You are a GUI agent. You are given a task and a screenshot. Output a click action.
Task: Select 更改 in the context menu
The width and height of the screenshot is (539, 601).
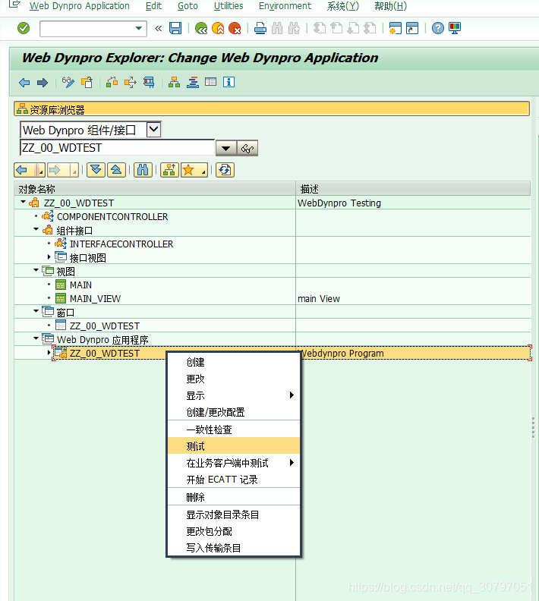click(234, 379)
